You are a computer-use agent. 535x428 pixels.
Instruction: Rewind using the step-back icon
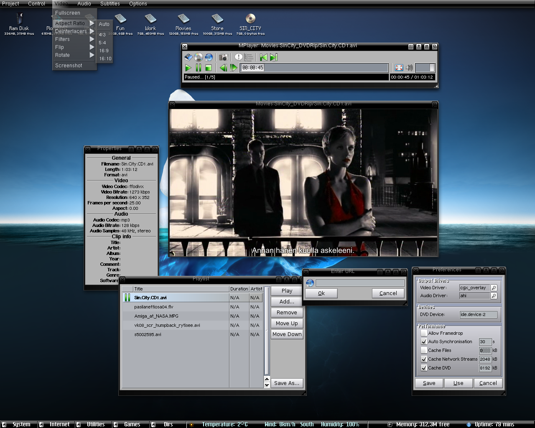point(224,68)
